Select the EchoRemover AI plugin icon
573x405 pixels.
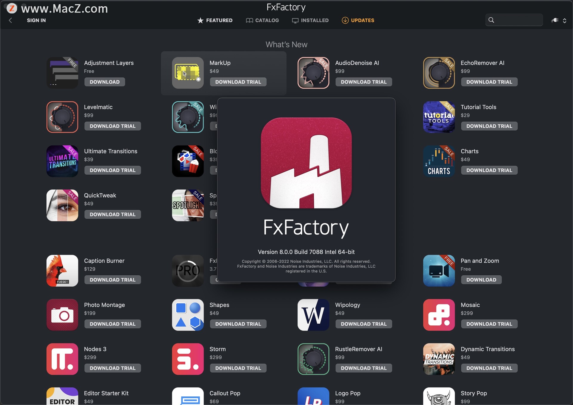(x=439, y=73)
